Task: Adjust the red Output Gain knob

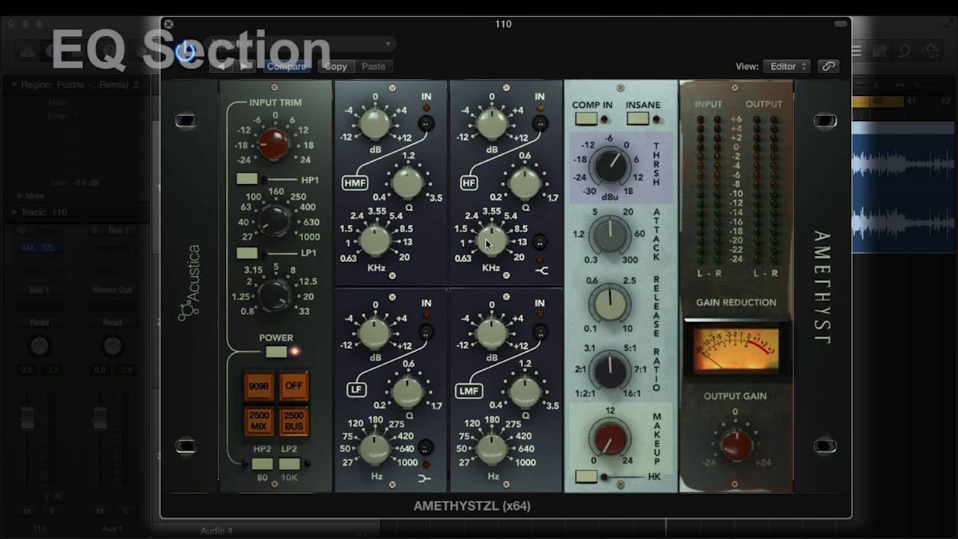Action: 735,445
